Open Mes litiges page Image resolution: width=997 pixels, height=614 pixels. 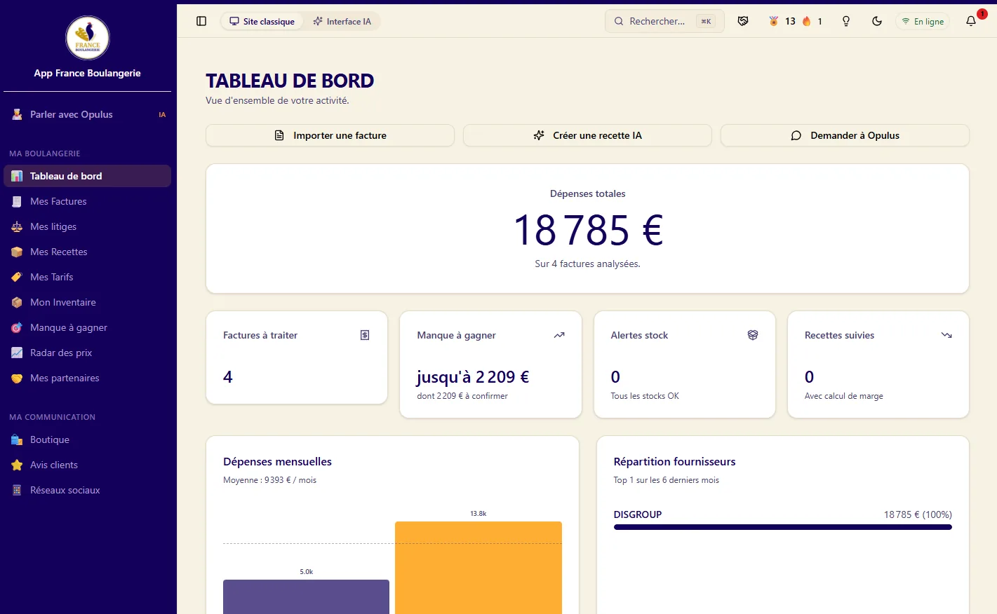click(88, 226)
